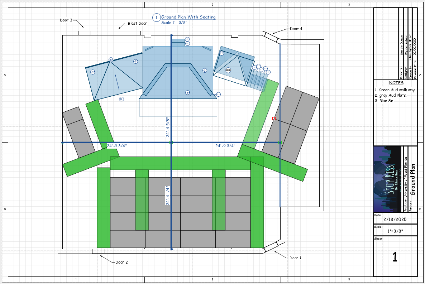The width and height of the screenshot is (425, 284).
Task: Click the 1'4 elevation bubble on the triangular platform
Action: pyautogui.click(x=221, y=53)
